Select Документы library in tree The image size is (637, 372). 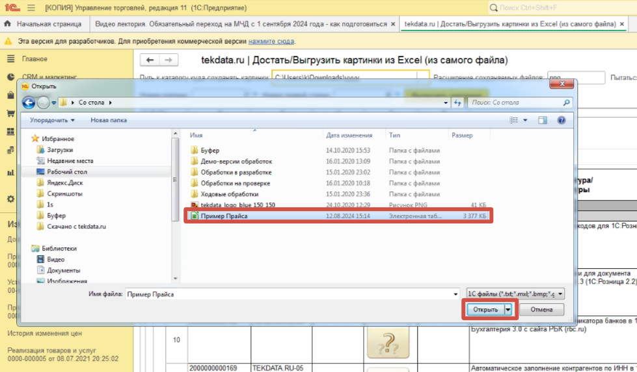coord(63,270)
